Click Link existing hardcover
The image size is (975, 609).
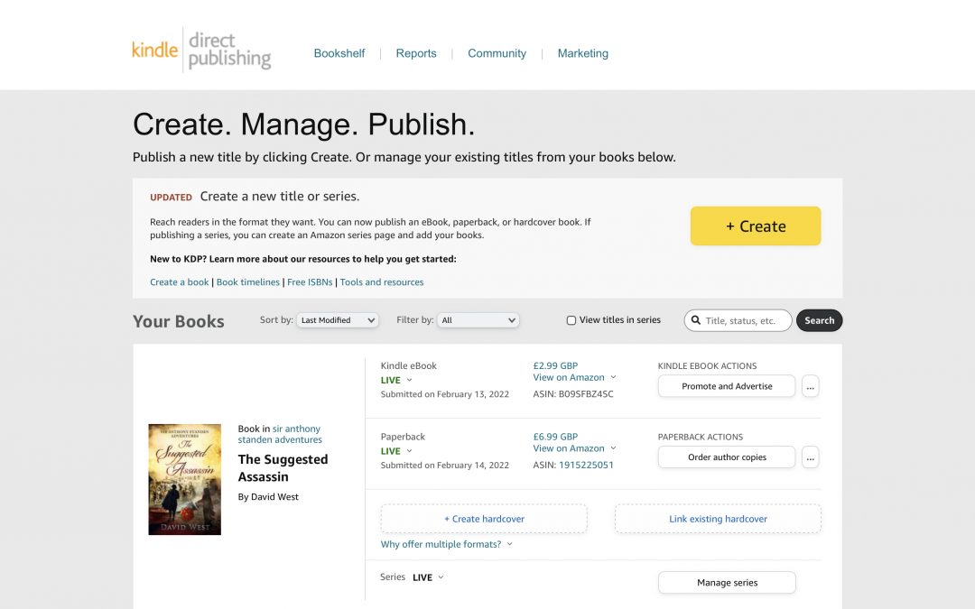(x=718, y=519)
